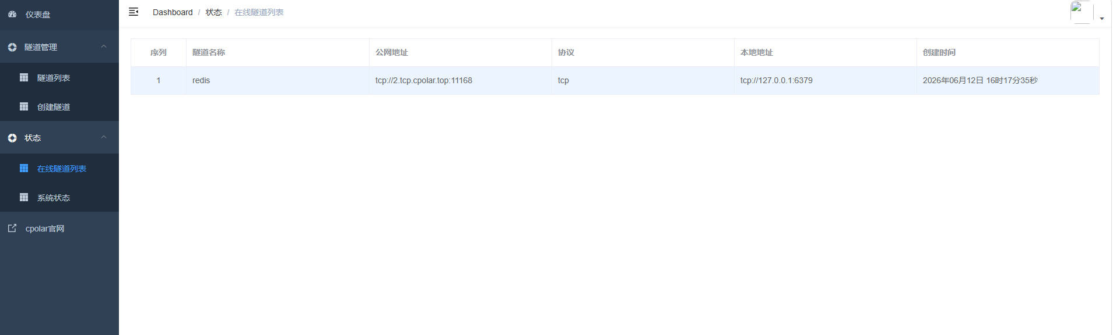Visit the cpolar官网 link

coord(45,229)
